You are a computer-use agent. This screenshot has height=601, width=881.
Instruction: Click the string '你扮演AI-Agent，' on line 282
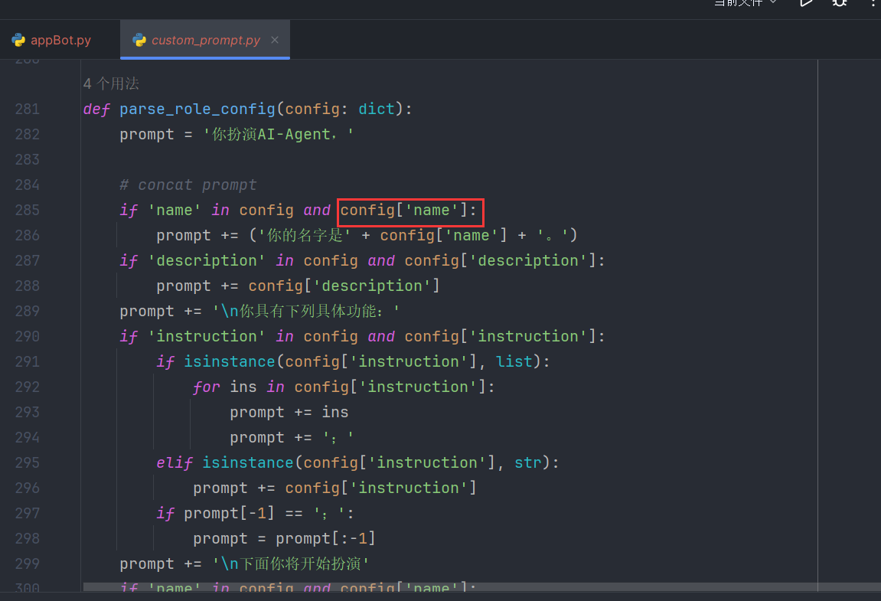tap(278, 135)
